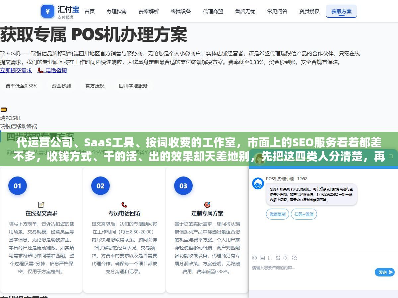The height and width of the screenshot is (298, 398).
Task: Click the screenshot capture icon in chat
Action: tap(270, 258)
